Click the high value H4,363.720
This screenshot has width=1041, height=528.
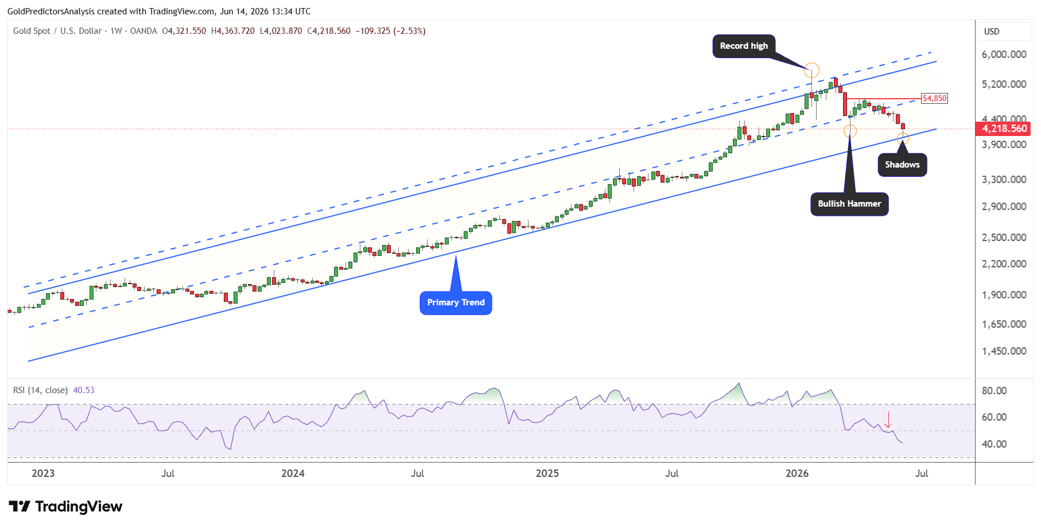(x=233, y=31)
